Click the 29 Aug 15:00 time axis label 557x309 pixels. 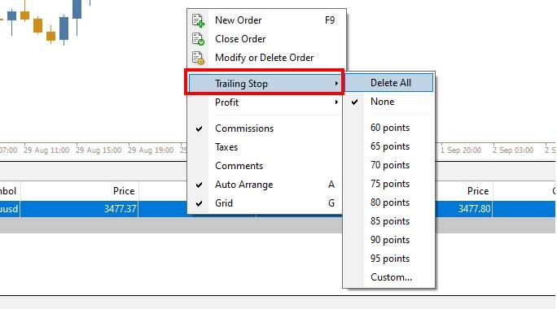99,150
